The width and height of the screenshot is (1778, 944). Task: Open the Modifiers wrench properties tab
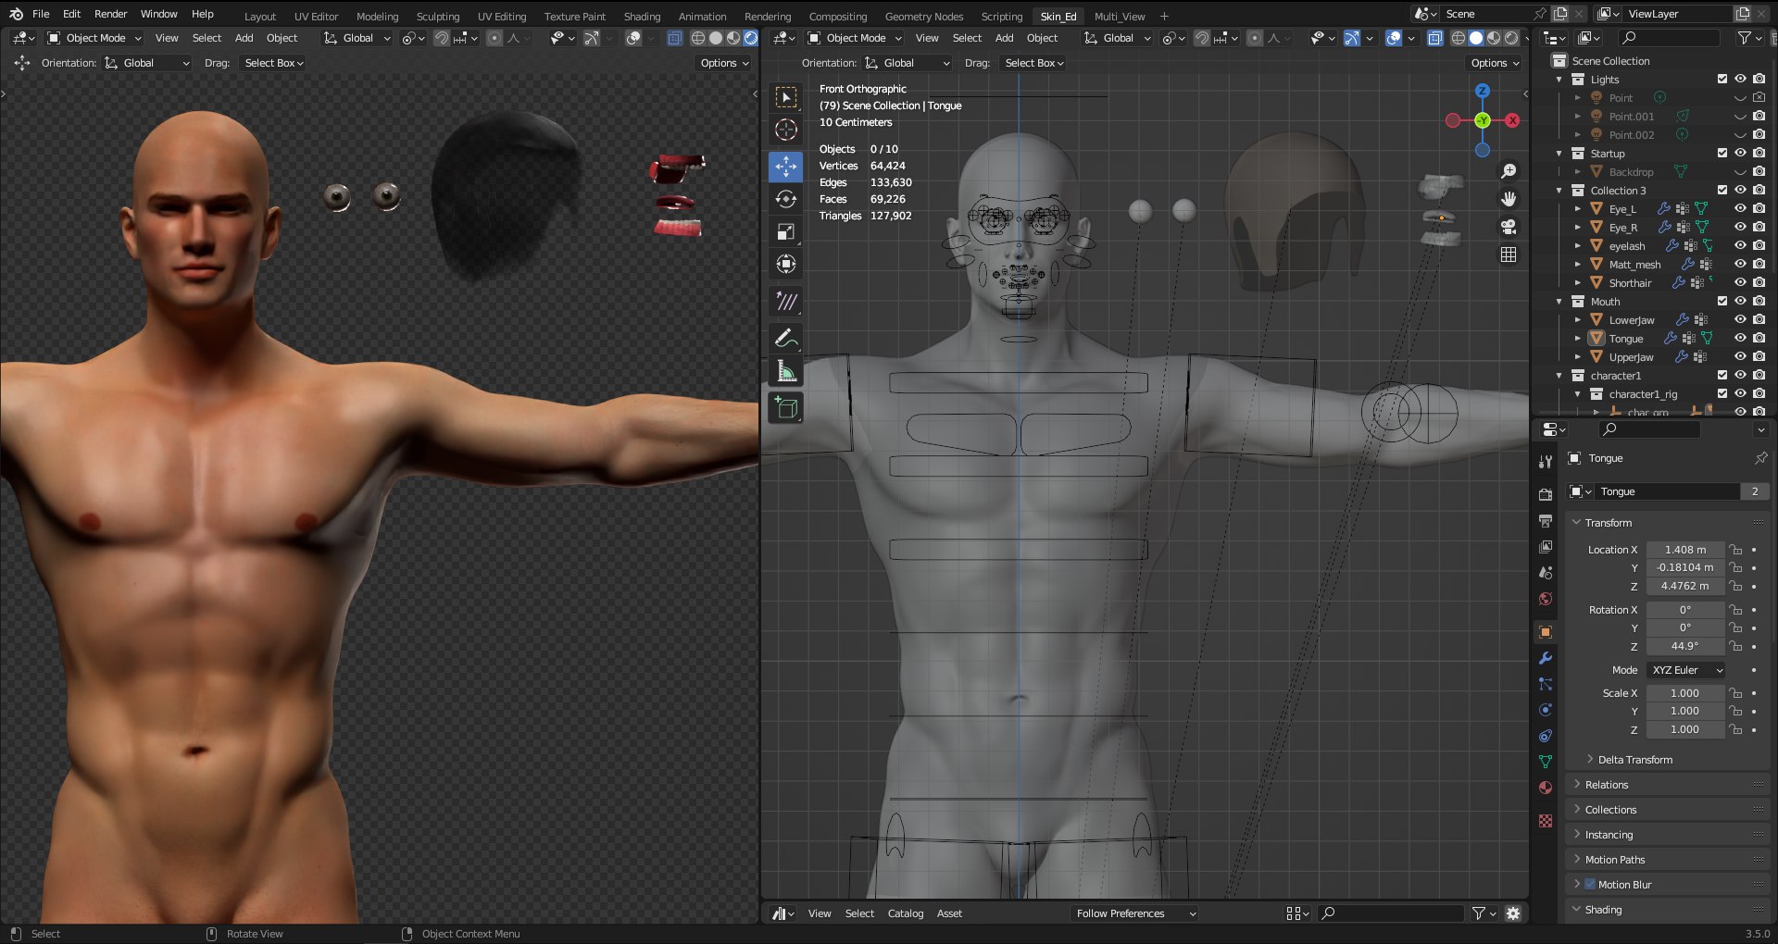[1545, 658]
